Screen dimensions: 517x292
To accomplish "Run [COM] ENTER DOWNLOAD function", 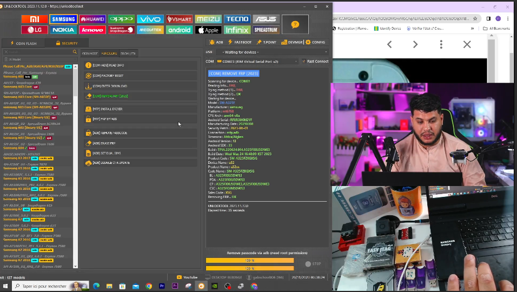I will coord(141,87).
